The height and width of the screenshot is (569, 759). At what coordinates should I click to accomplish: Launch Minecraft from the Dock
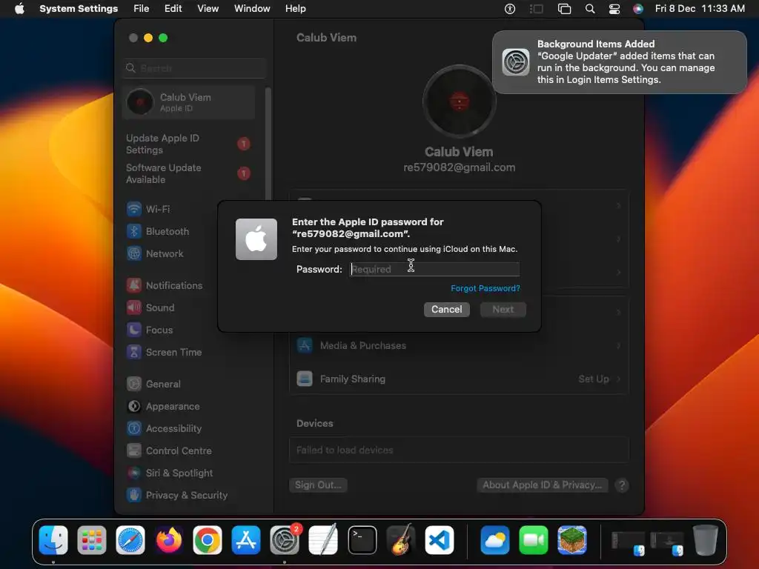(x=572, y=540)
